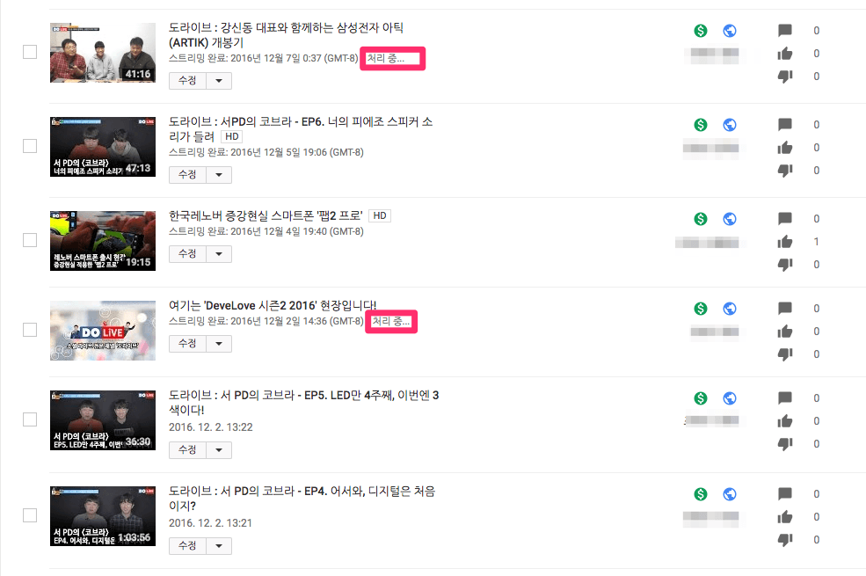Open thumbnail of EP4 video 1:03:56
This screenshot has width=866, height=576.
click(x=103, y=516)
